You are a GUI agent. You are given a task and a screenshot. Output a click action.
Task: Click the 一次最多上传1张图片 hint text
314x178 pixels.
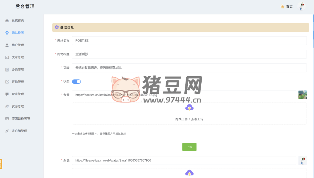[x=99, y=134]
